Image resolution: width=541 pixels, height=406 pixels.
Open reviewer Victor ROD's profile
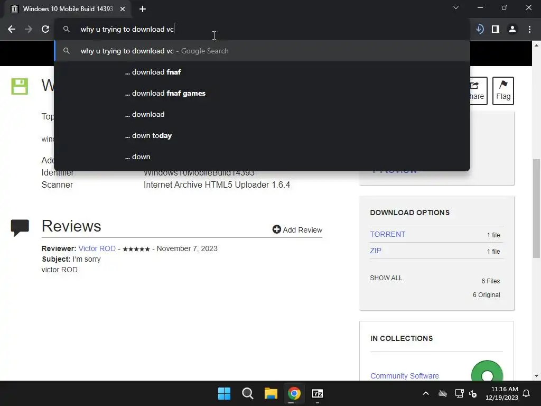point(97,248)
